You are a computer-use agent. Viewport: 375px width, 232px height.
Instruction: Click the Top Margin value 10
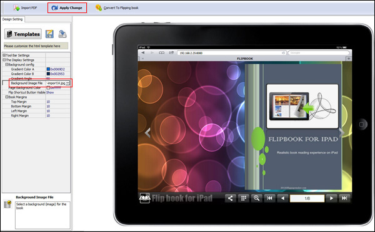[48, 102]
